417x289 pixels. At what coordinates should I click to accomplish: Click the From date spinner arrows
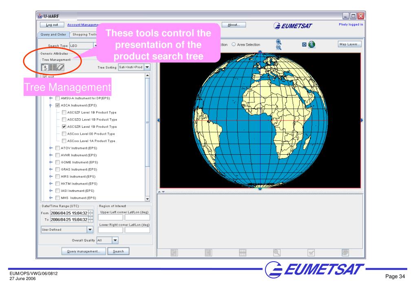(90, 213)
